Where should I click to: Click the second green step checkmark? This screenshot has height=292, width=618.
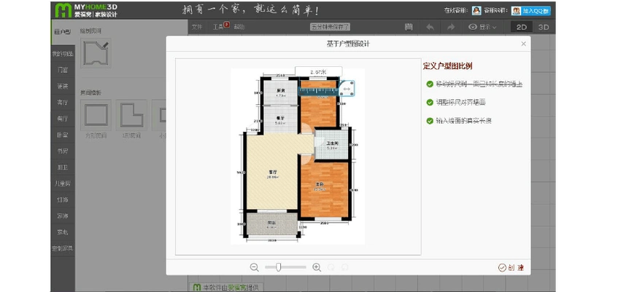click(x=430, y=102)
